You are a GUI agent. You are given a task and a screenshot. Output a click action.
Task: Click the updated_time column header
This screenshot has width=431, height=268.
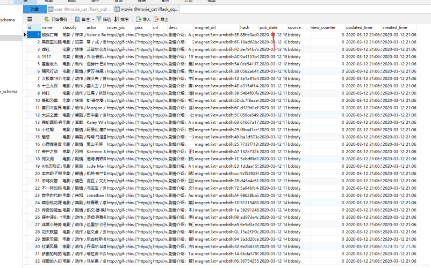tap(363, 27)
